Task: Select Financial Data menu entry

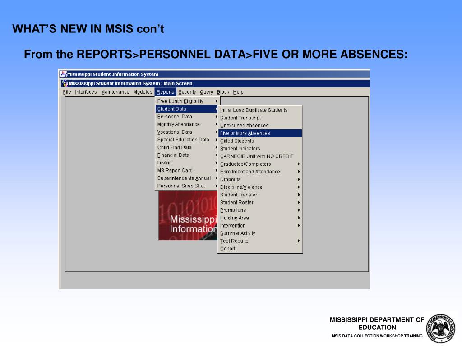Action: (187, 155)
